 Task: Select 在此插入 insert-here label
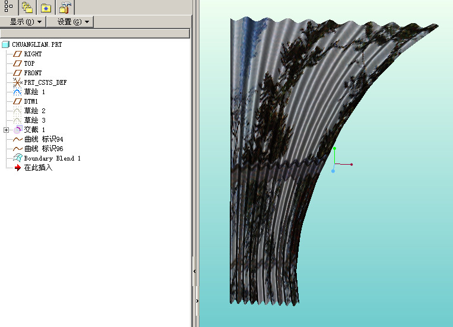[38, 168]
